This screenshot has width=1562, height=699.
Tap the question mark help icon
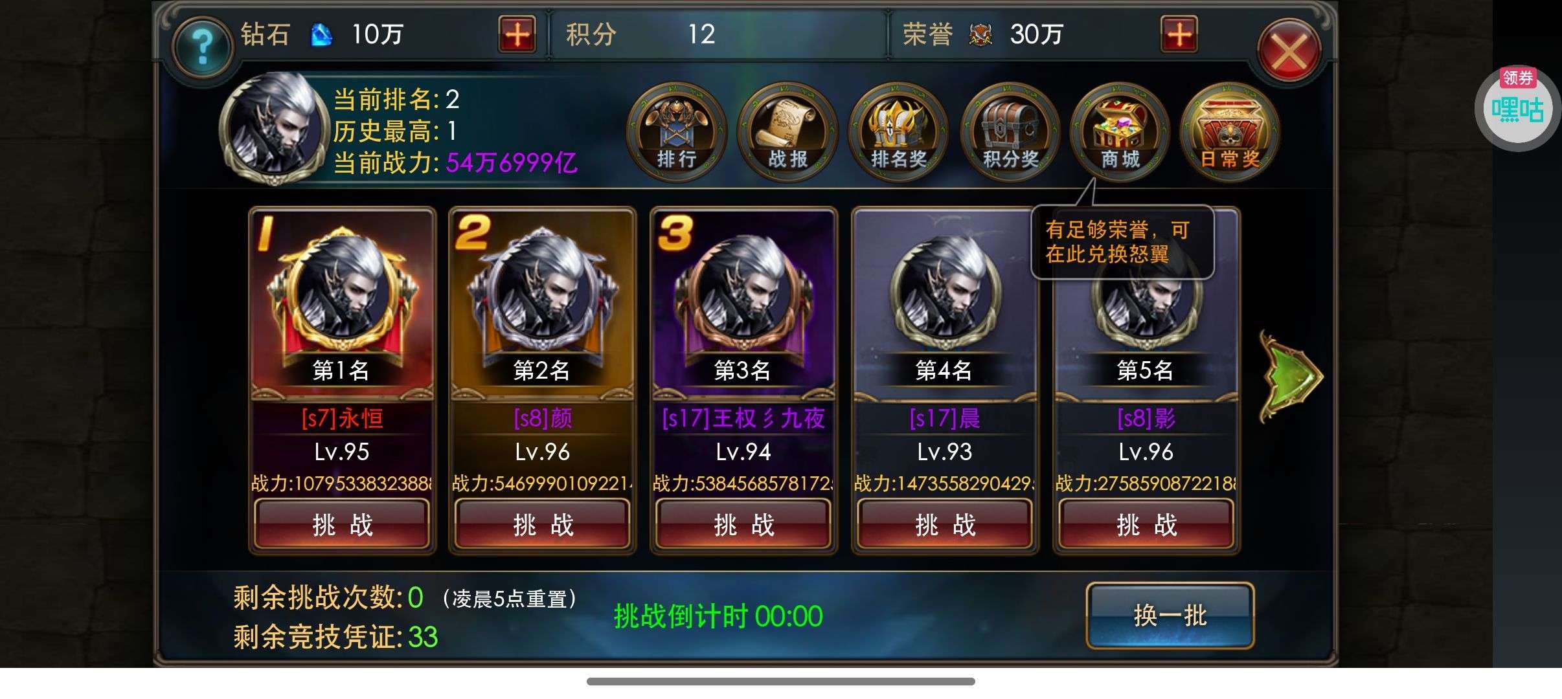[x=203, y=47]
